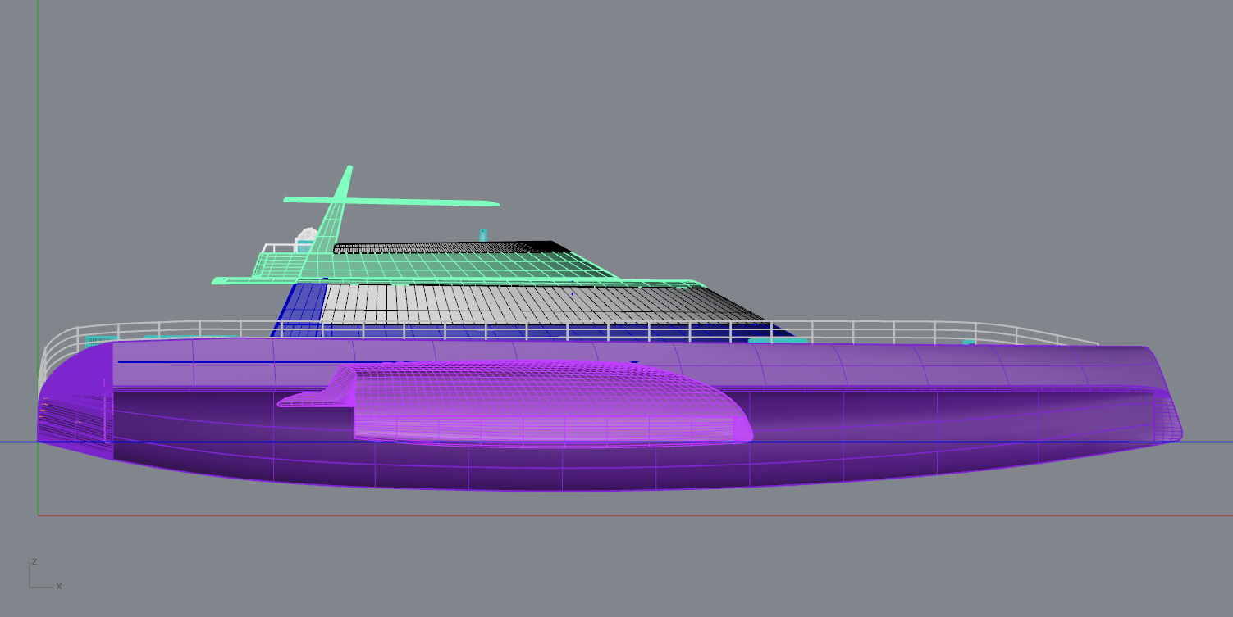
Task: Click the white paneled superstructure windows
Action: [492, 303]
